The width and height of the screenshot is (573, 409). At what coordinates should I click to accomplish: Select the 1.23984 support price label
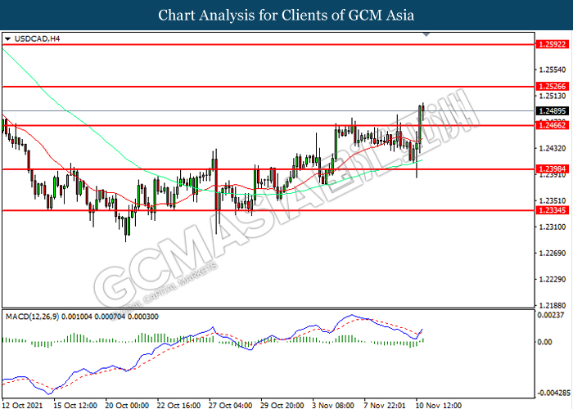pyautogui.click(x=553, y=169)
